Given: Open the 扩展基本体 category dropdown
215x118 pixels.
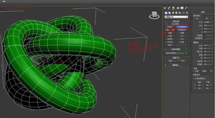Looking at the screenshot, I should 176,17.
